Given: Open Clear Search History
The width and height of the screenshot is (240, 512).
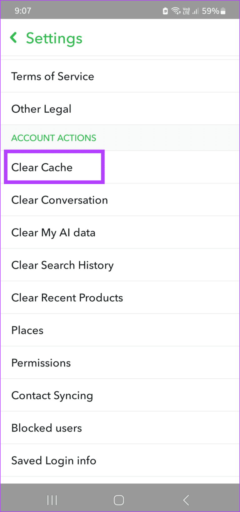Looking at the screenshot, I should [62, 265].
